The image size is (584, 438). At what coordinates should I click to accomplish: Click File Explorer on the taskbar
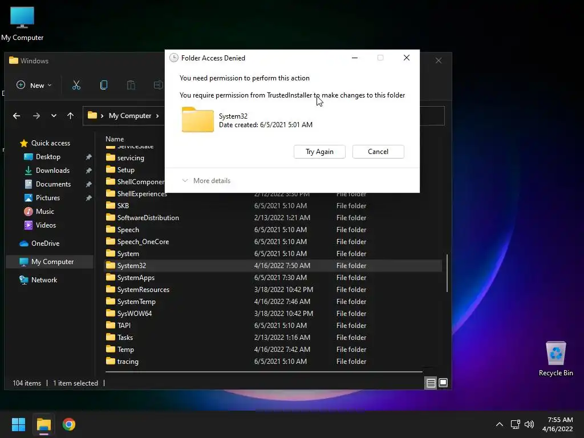(x=44, y=424)
